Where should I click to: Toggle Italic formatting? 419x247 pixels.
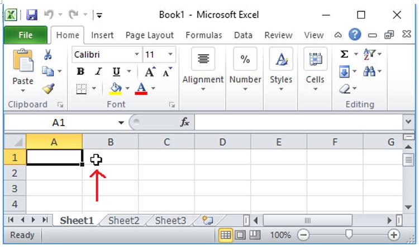[98, 72]
